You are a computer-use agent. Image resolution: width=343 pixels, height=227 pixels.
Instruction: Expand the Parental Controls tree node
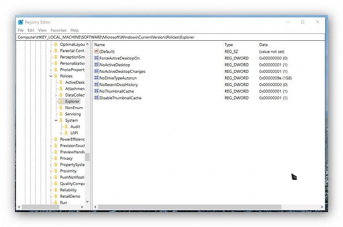coord(51,51)
